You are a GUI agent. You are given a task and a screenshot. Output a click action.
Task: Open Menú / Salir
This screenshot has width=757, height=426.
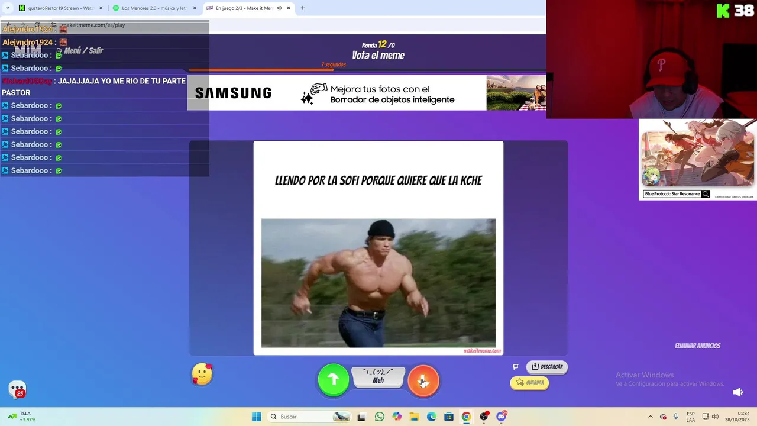[80, 51]
